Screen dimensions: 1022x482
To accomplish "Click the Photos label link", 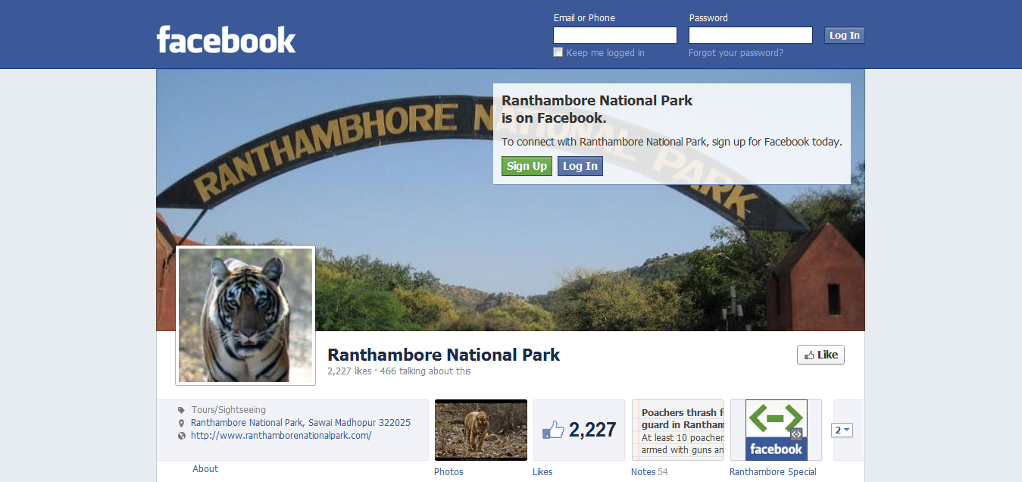I will [x=448, y=472].
